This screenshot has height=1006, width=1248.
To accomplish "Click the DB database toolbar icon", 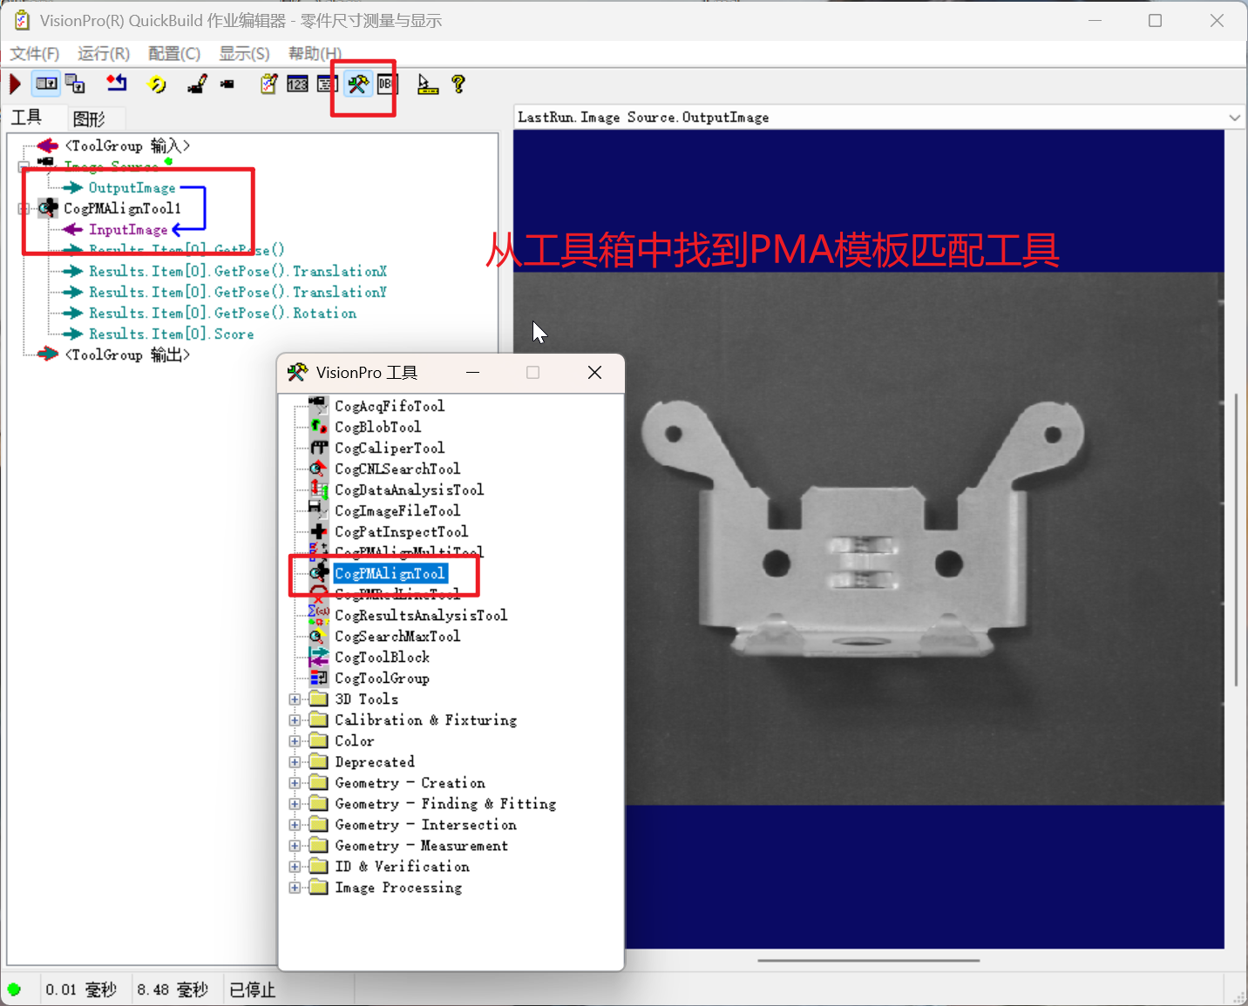I will click(388, 84).
